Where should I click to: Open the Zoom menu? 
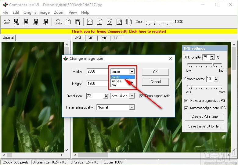click(59, 13)
